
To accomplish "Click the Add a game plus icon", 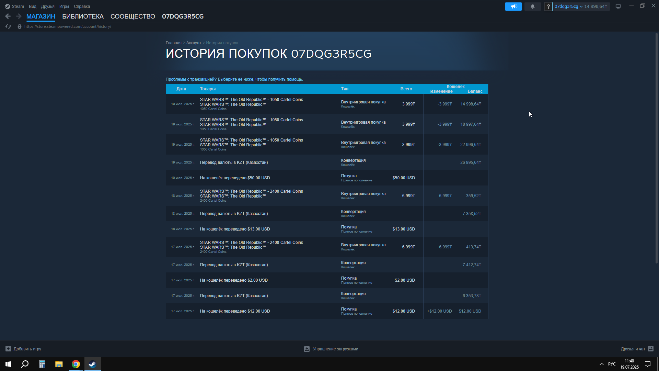I will 8,349.
